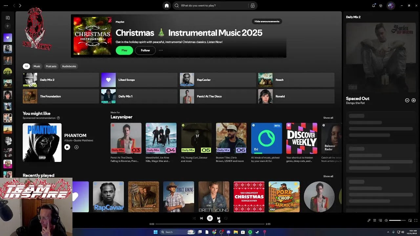Open Daily Mix 1 shortcut tile

[139, 96]
